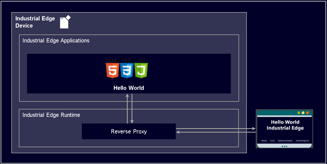Open the Website link in browser mockup
This screenshot has height=164, width=327.
(x=264, y=141)
